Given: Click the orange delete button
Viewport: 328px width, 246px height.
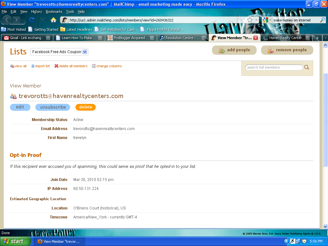Looking at the screenshot, I should click(86, 107).
